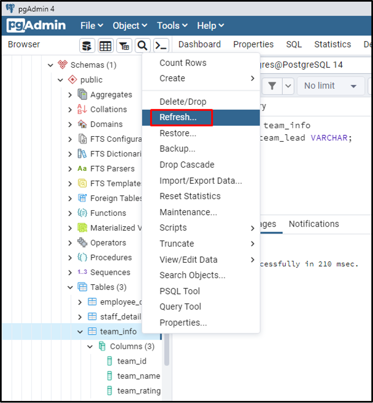Click the Filtered Rows funnel icon in toolbar
Screen dimensions: 373x403
[124, 45]
